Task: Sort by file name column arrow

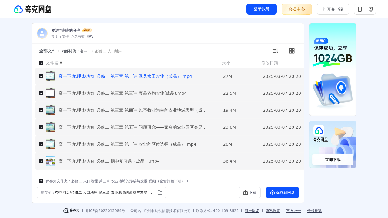Action: pyautogui.click(x=61, y=63)
